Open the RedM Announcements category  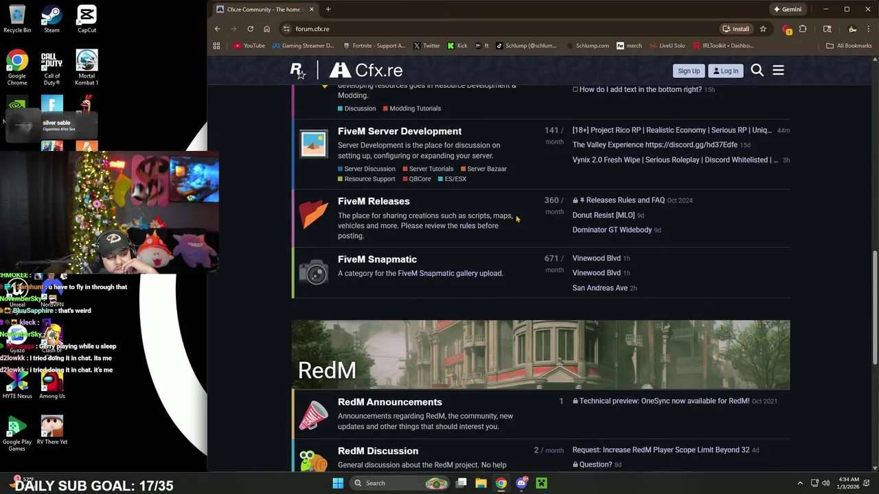(389, 402)
